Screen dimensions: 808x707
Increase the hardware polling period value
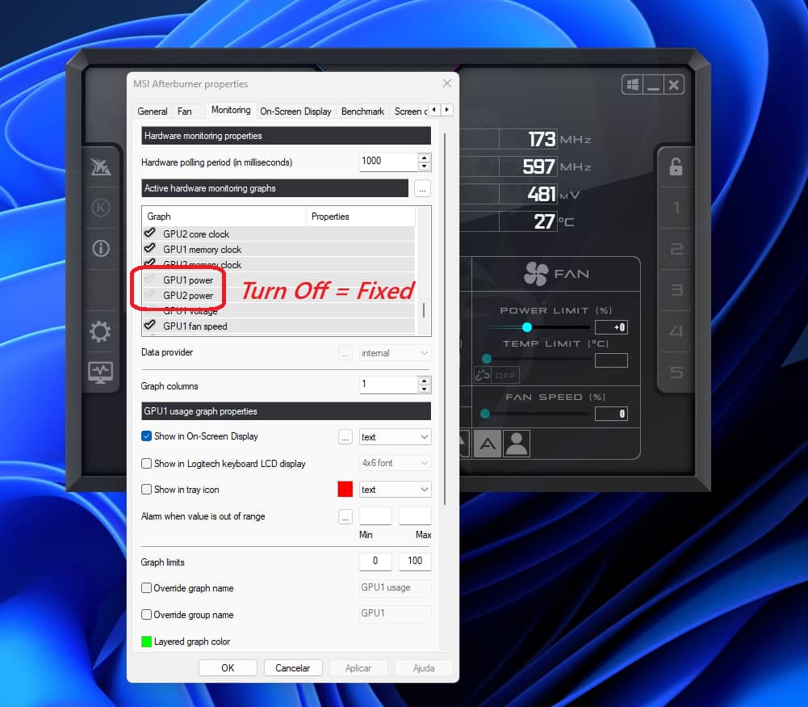click(x=424, y=158)
